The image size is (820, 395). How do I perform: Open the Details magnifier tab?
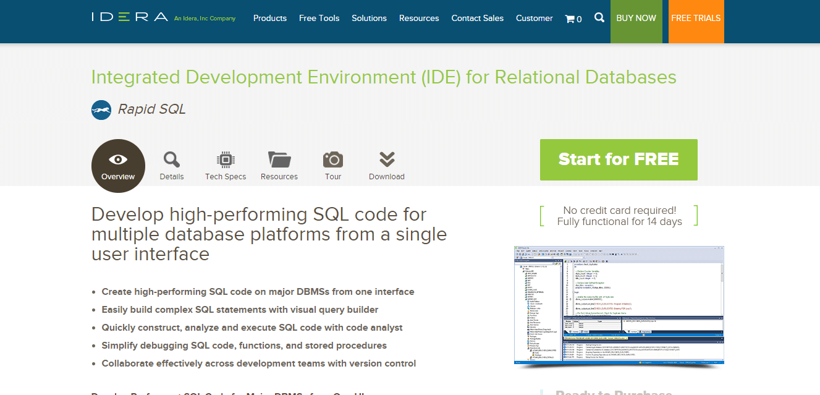171,166
